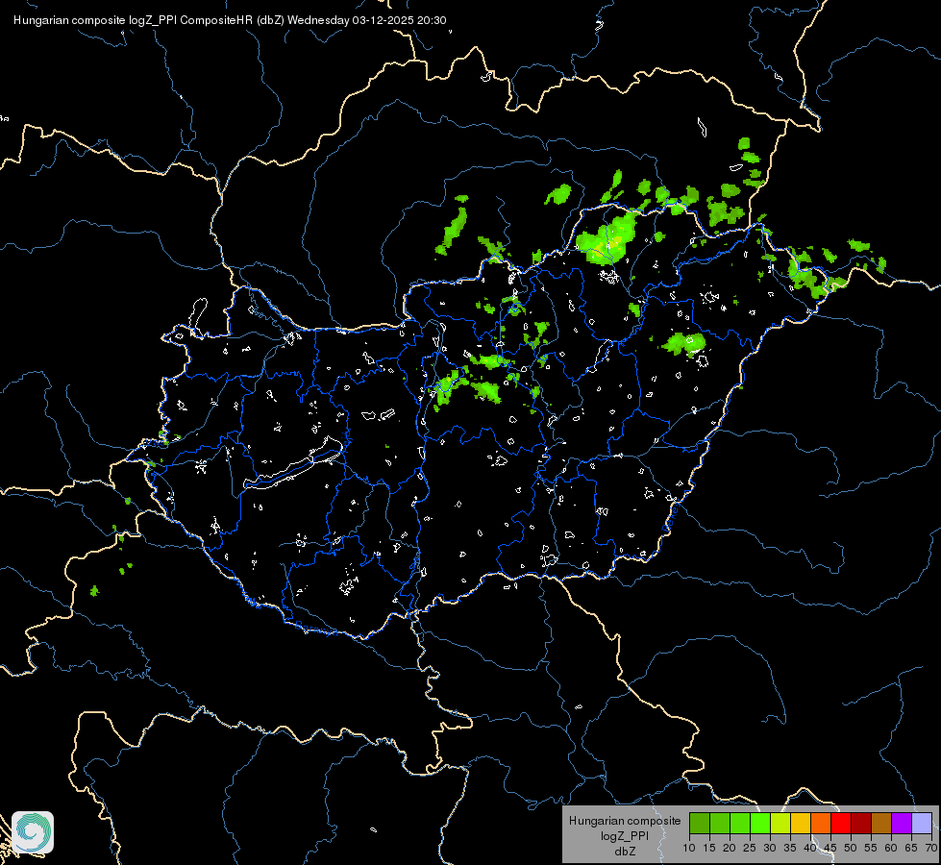The height and width of the screenshot is (865, 941).
Task: Click the '25' tick label on legend scale
Action: click(750, 849)
